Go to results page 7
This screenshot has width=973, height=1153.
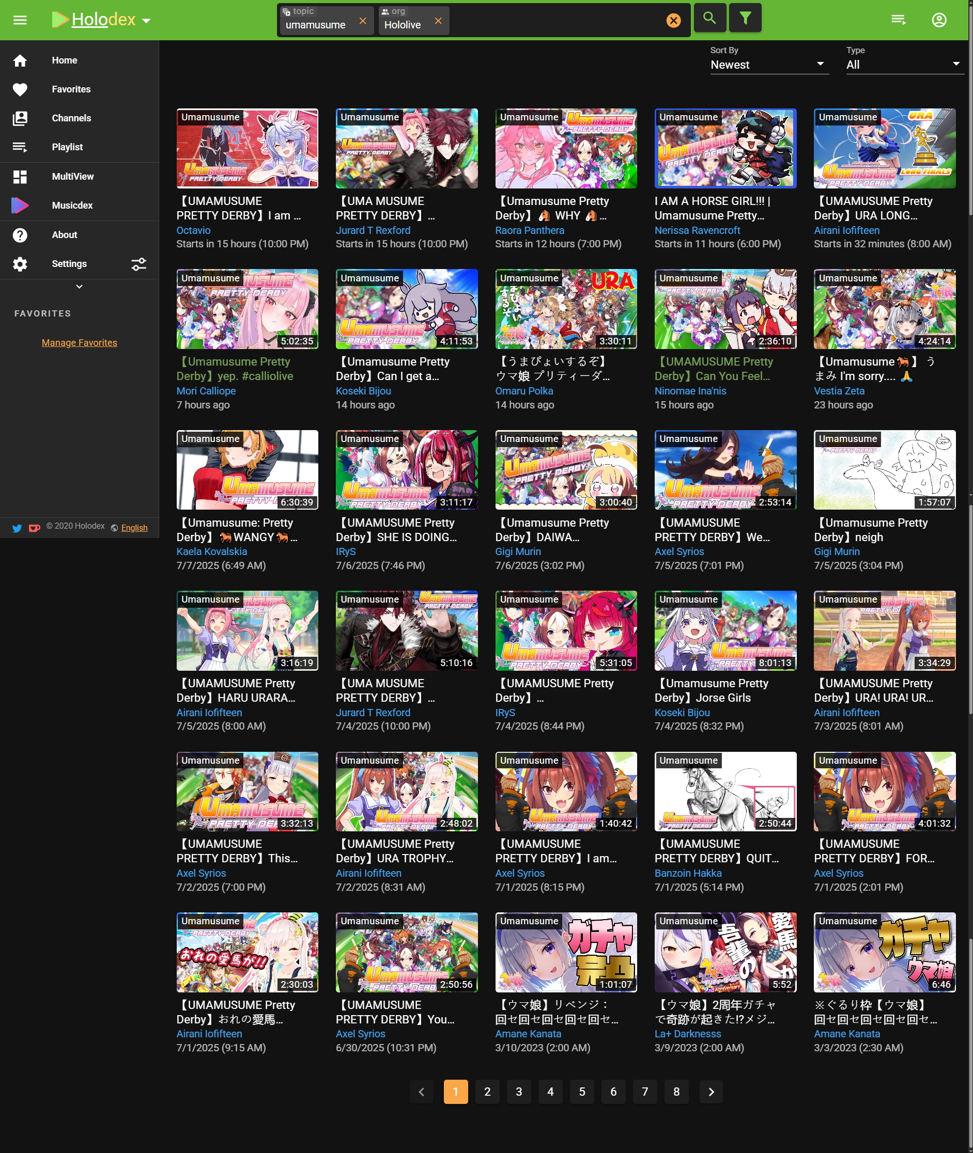coord(645,1092)
